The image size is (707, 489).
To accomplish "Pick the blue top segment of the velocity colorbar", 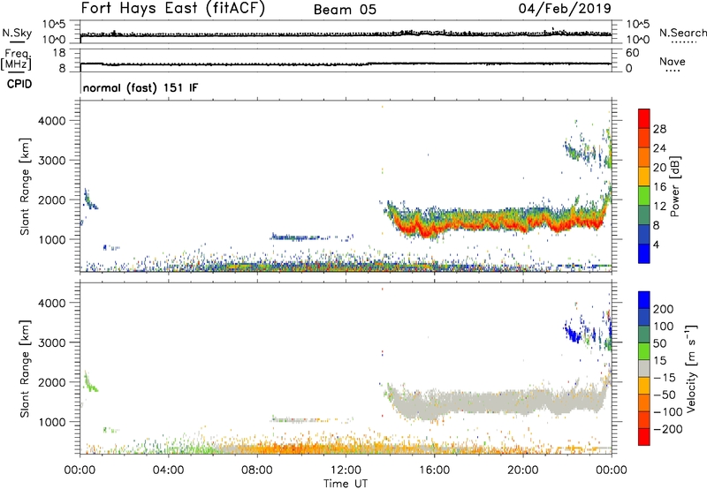I will click(644, 300).
